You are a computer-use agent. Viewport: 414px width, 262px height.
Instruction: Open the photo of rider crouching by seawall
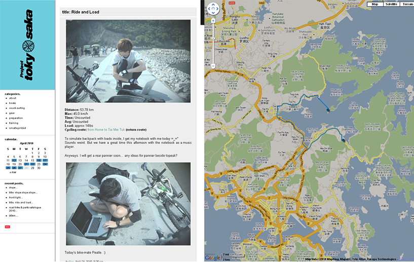coord(128,61)
